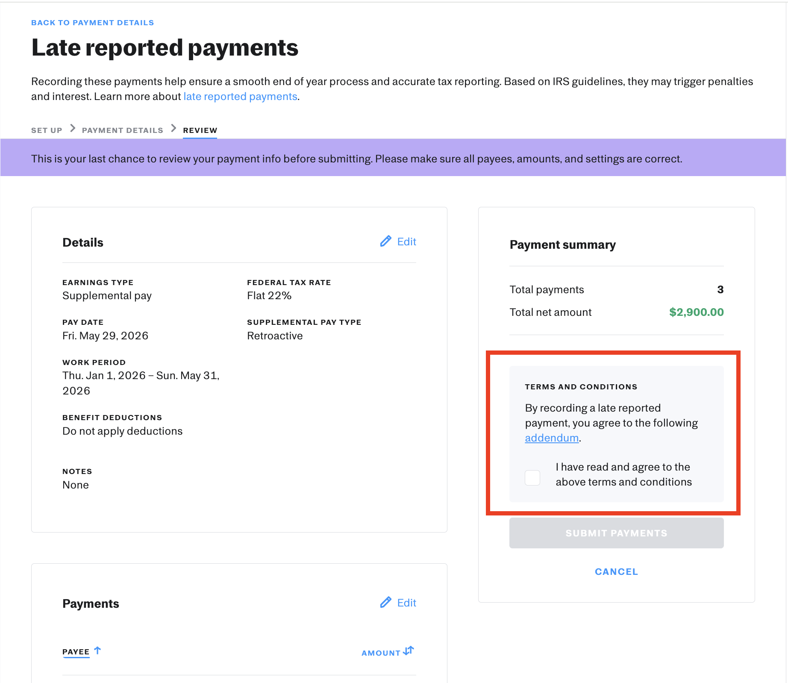Click the Late reported payments title
788x683 pixels.
(x=165, y=48)
